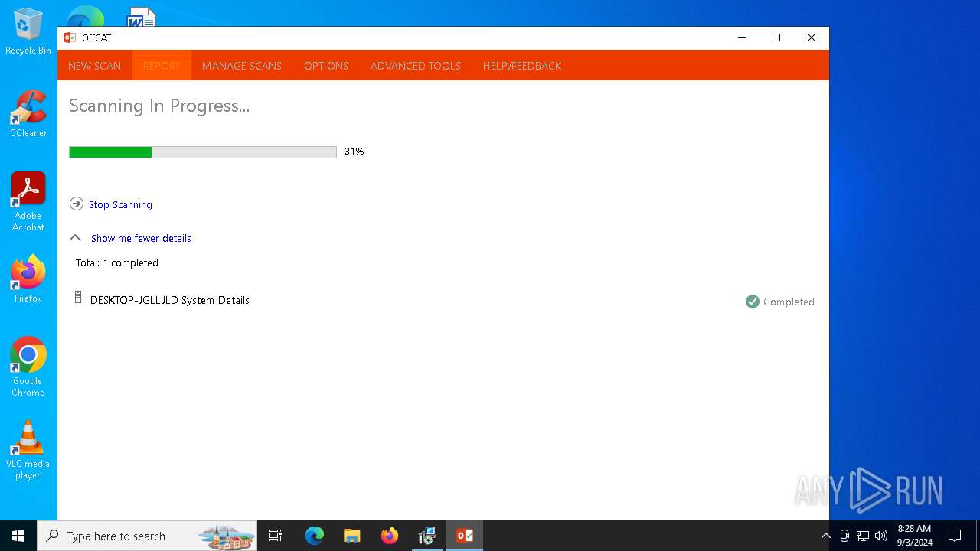Open Task View on the taskbar
980x551 pixels.
tap(276, 536)
